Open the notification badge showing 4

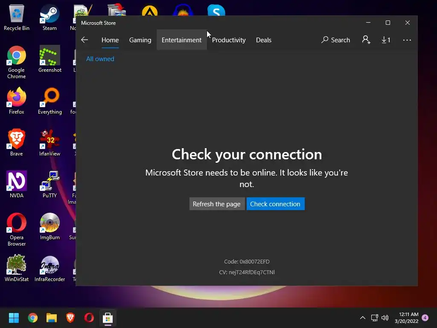click(425, 318)
